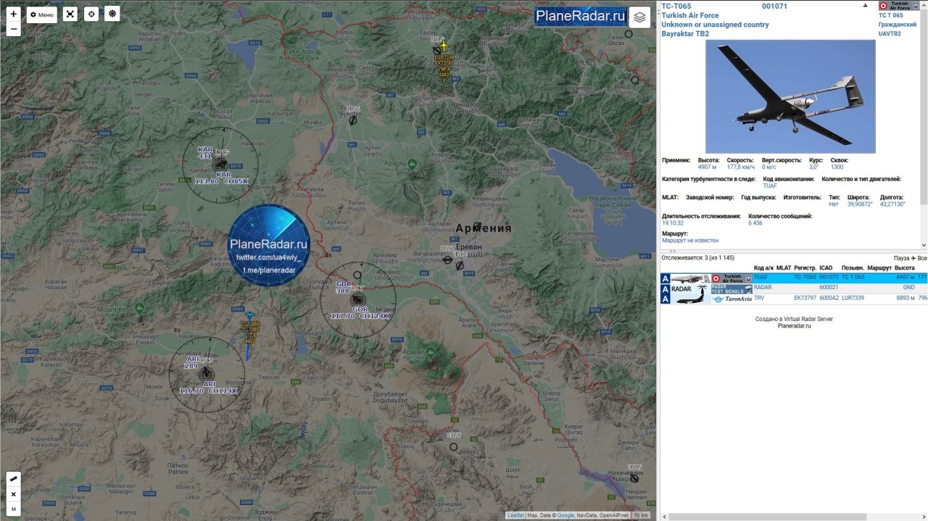Click the PlaneRadar.ru logo banner

(x=580, y=16)
